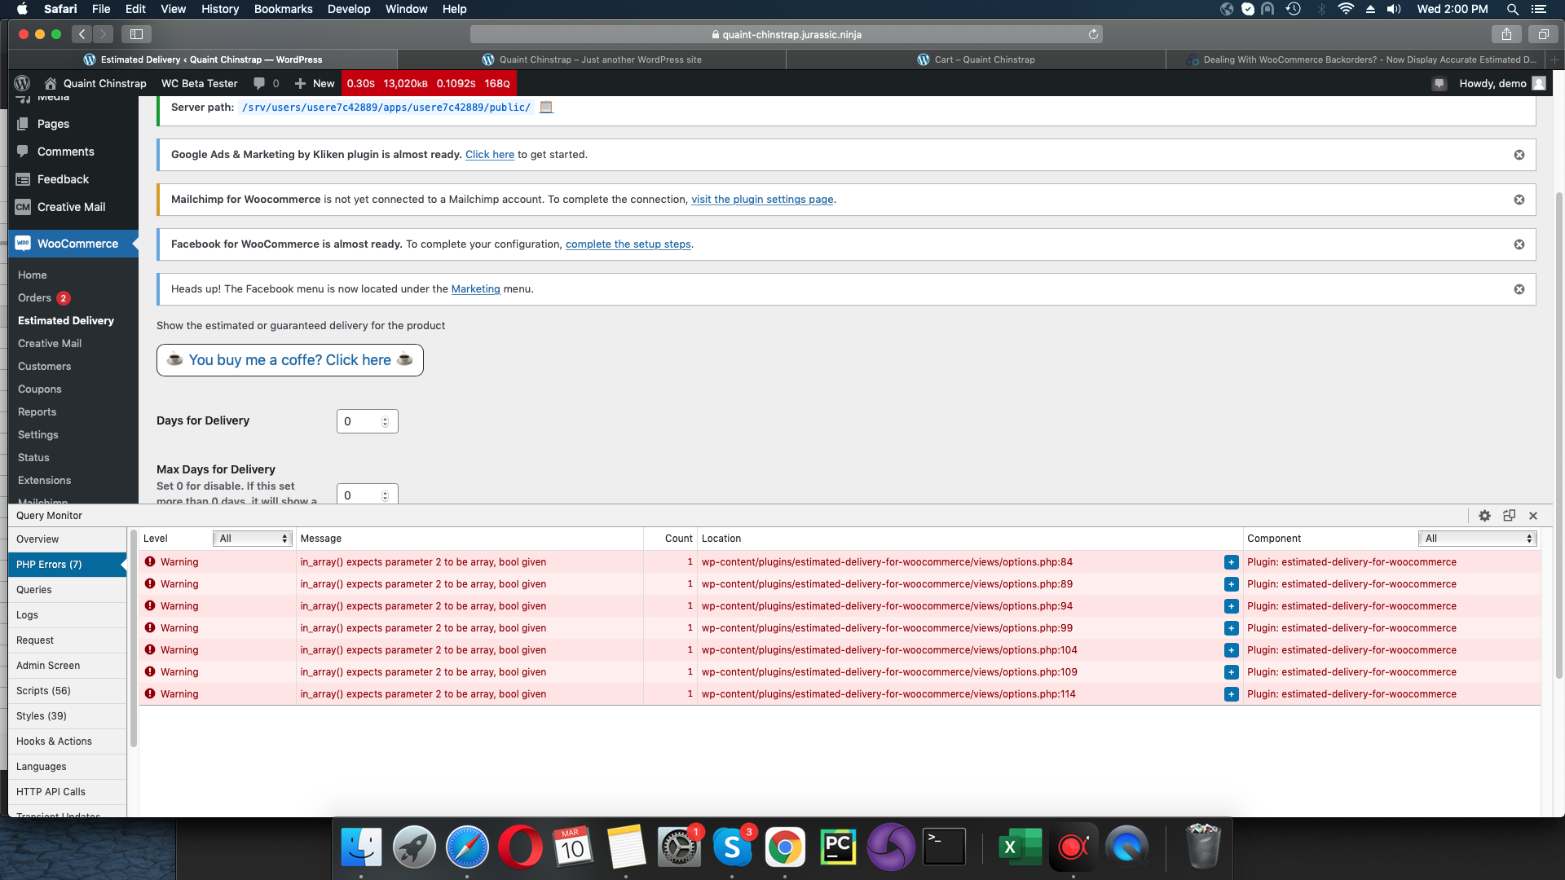Follow the complete the setup steps link

pos(628,244)
